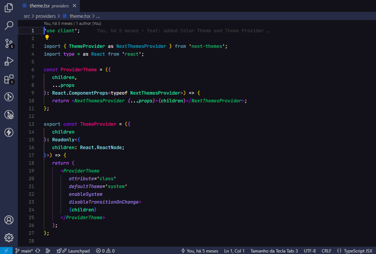Click the lightbulb code action icon
The image size is (376, 254).
tap(47, 37)
